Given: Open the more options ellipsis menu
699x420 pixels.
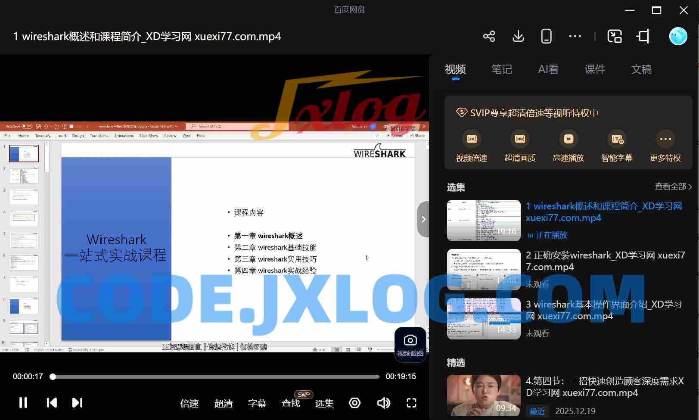Looking at the screenshot, I should [575, 36].
